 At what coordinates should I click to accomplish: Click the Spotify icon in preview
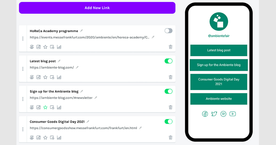(x=223, y=114)
